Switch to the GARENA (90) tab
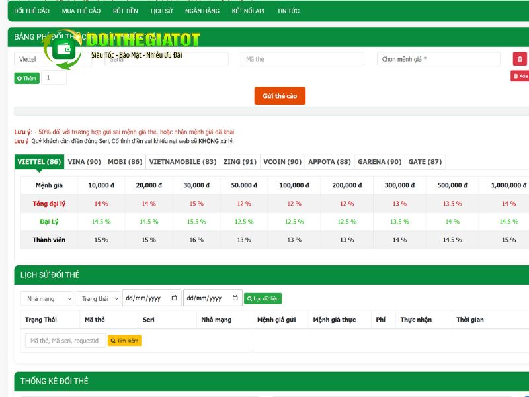 pyautogui.click(x=380, y=161)
